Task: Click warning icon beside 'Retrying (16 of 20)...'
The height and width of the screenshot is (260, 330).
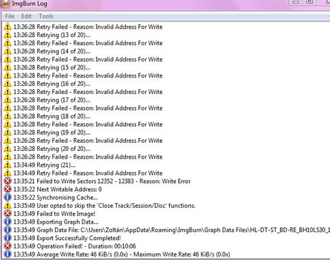Action: pos(8,84)
